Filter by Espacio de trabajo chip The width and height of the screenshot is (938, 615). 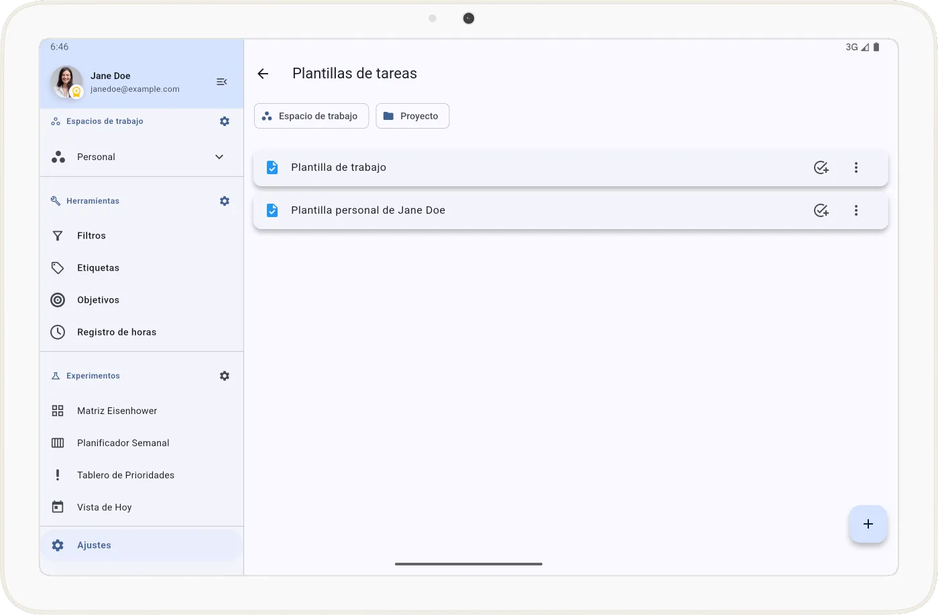[x=311, y=116]
